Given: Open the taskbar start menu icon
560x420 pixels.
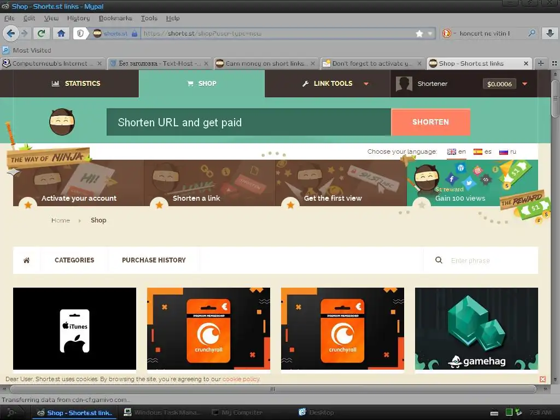Looking at the screenshot, I should 11,412.
